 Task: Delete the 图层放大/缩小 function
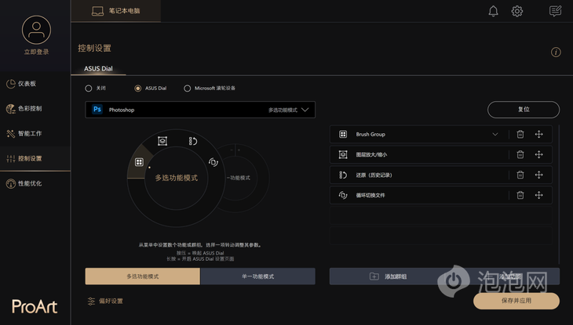[520, 154]
